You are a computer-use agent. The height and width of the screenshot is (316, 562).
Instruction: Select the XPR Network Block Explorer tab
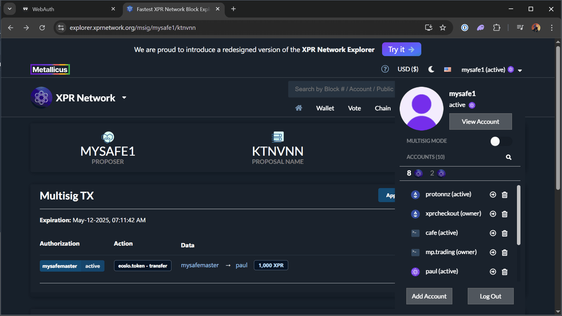173,9
